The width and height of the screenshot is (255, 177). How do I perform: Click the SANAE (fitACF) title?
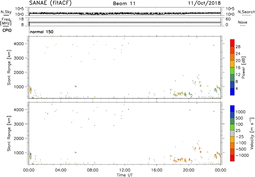tap(50, 3)
